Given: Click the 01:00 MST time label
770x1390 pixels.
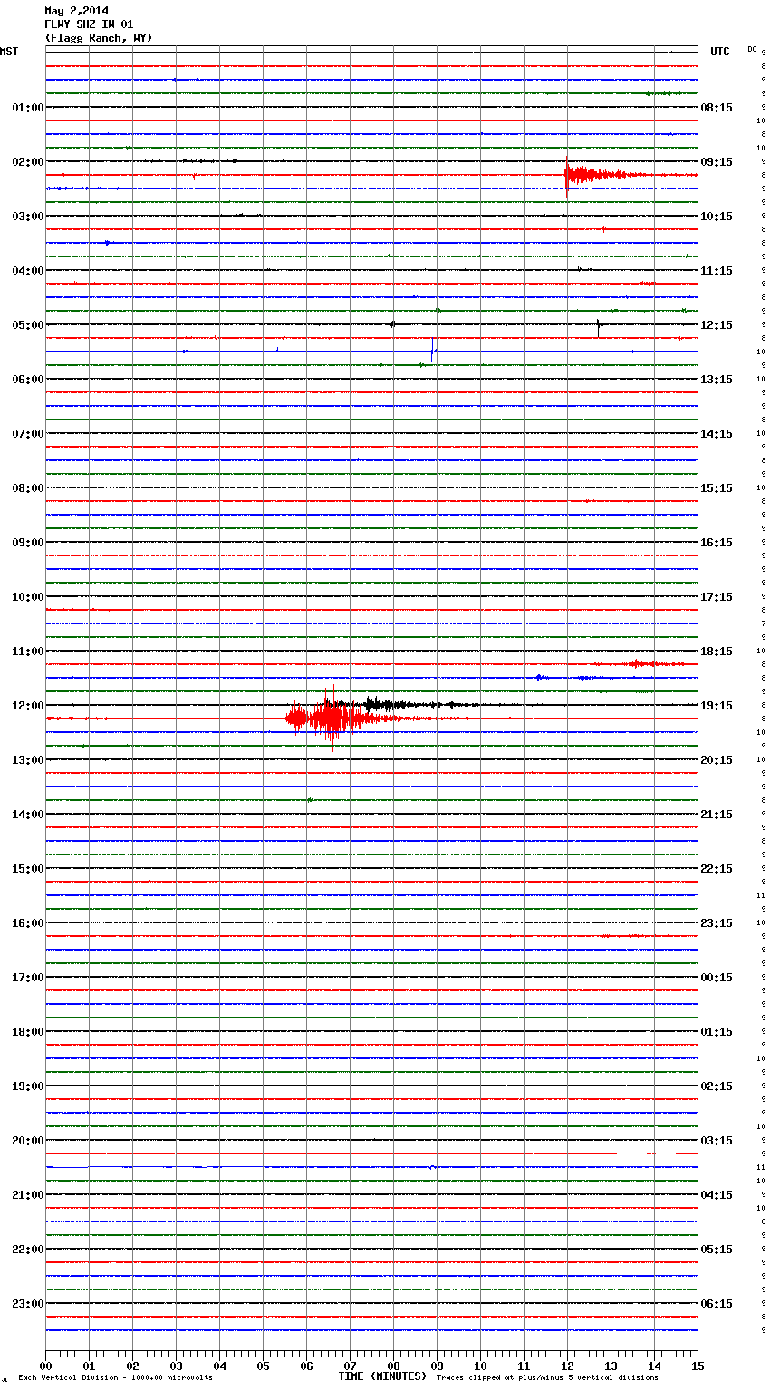Looking at the screenshot, I should [28, 108].
